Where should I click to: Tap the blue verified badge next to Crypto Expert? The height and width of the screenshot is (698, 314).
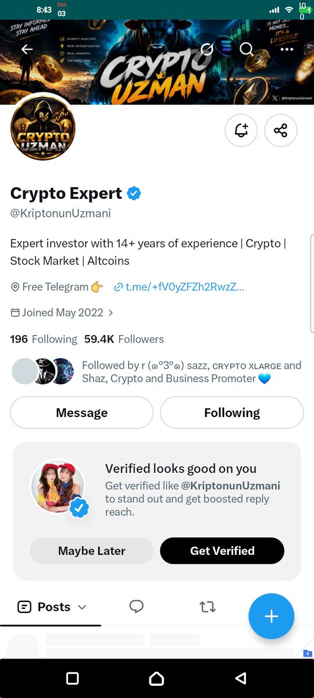click(134, 193)
